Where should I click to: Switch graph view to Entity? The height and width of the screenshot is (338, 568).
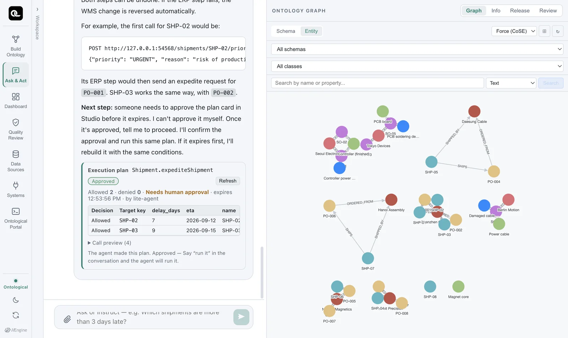311,31
